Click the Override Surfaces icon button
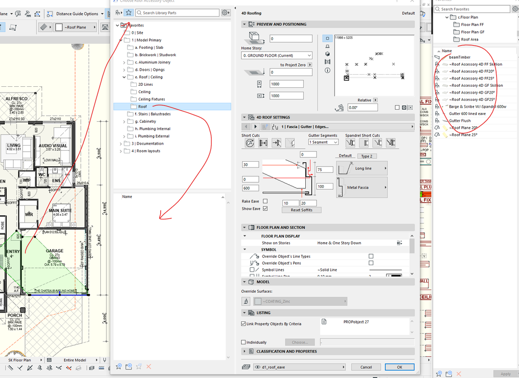This screenshot has height=378, width=519. click(x=247, y=301)
